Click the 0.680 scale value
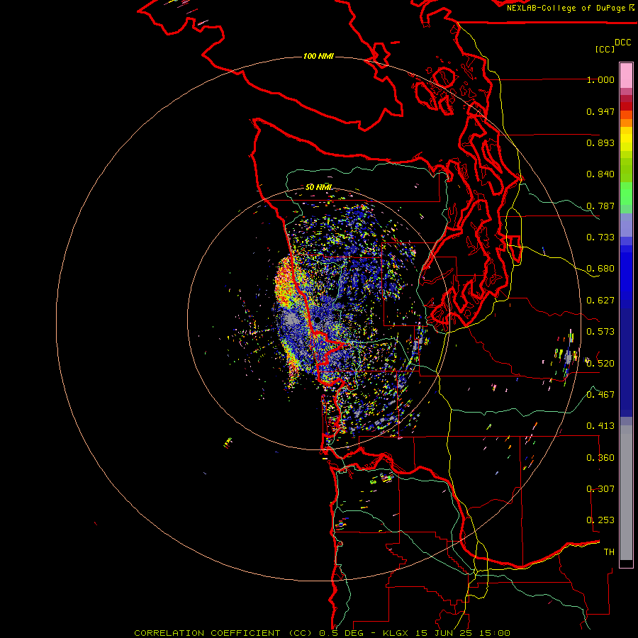The width and height of the screenshot is (638, 638). tap(600, 269)
